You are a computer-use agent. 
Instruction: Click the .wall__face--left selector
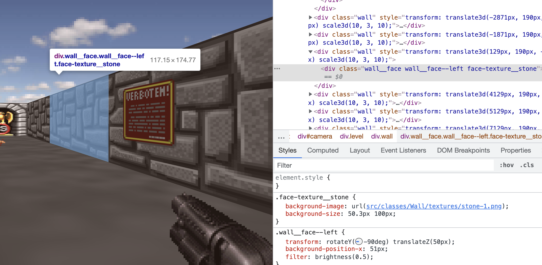[306, 232]
